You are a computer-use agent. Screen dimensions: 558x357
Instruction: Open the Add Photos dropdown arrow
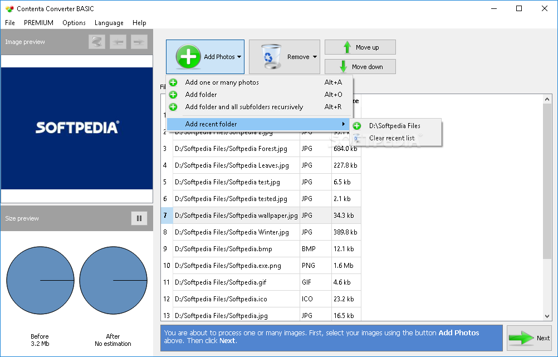[239, 57]
